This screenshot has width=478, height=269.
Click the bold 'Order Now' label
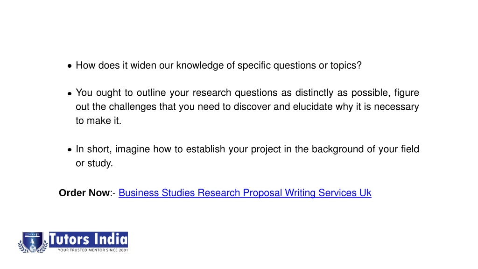84,193
